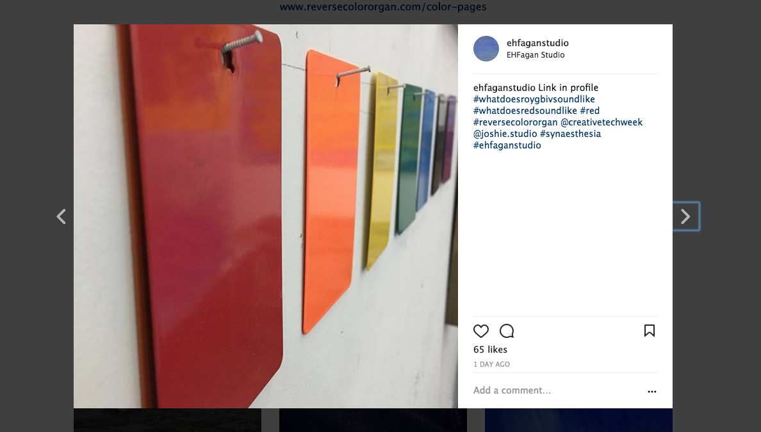Save post with the bookmark icon
The image size is (761, 432).
(x=650, y=331)
